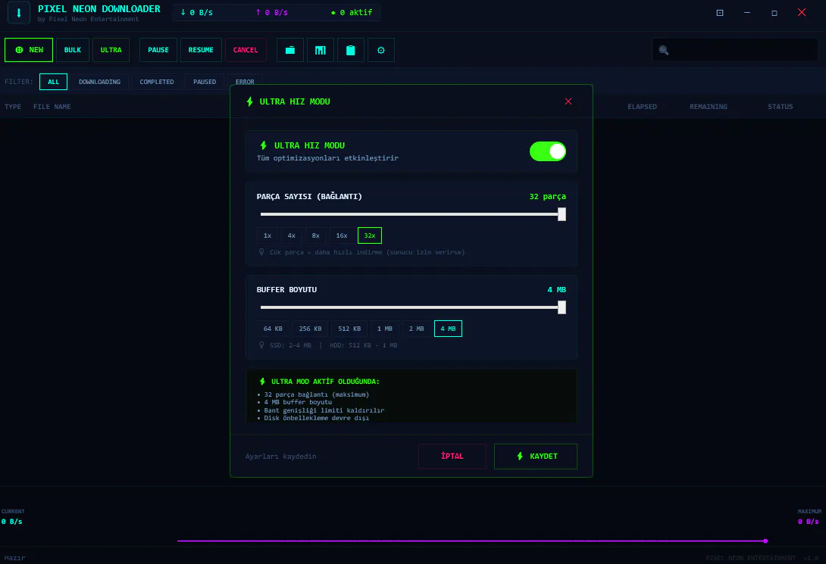Click the MAXIMUM speed '0 B/s' value

click(808, 522)
